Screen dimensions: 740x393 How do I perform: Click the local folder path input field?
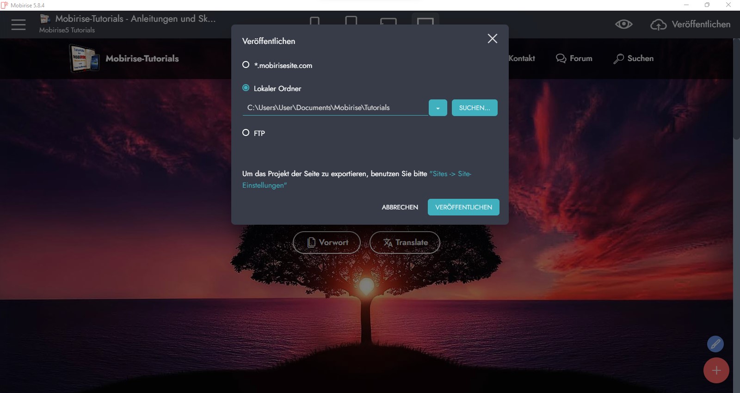tap(335, 108)
